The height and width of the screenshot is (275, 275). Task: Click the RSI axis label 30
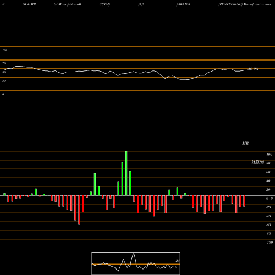point(4,81)
